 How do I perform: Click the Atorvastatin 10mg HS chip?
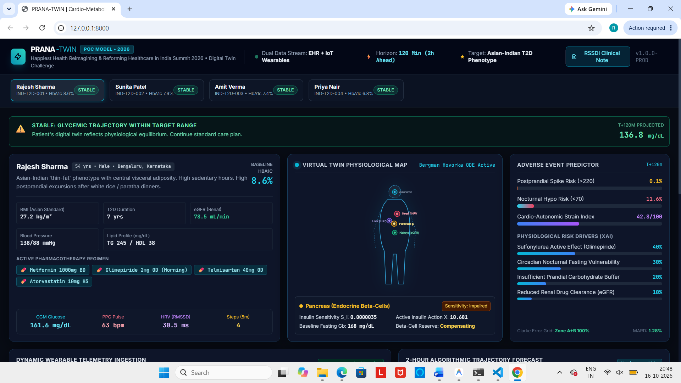click(x=54, y=281)
